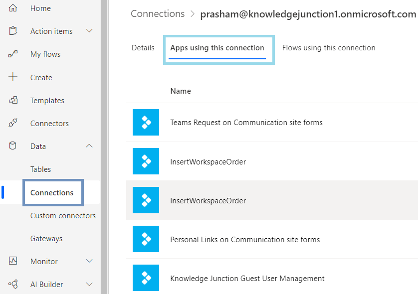418x294 pixels.
Task: Click the Templates icon in sidebar
Action: (x=13, y=100)
